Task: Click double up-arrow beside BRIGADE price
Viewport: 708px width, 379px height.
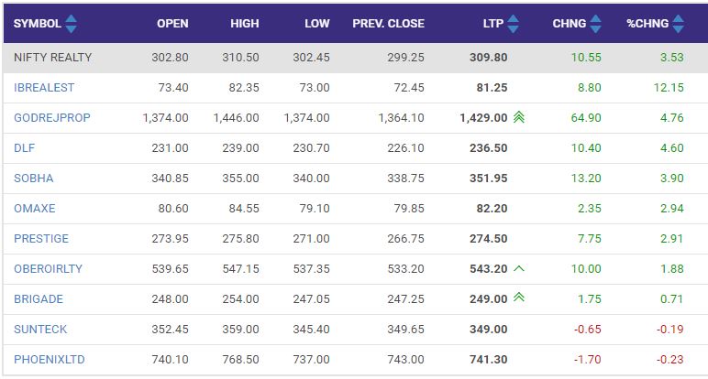Action: 519,298
